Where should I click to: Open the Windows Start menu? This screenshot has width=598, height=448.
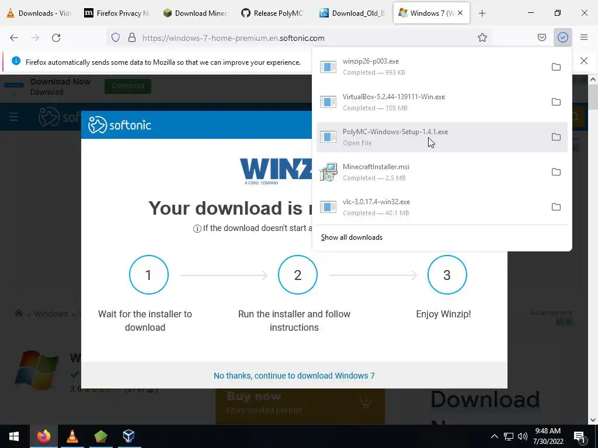tap(14, 436)
